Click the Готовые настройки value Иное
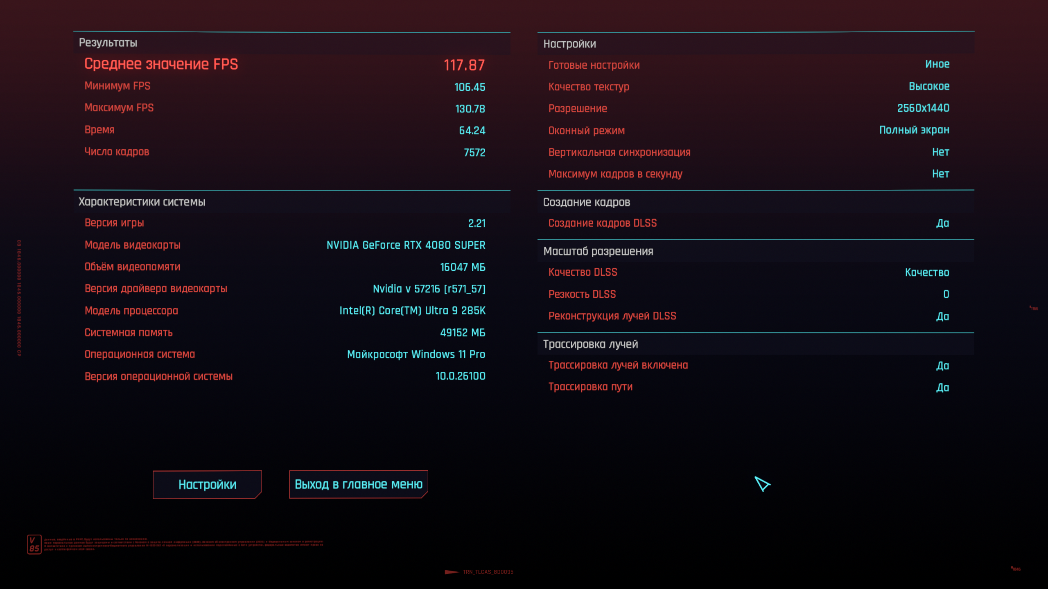 coord(937,64)
